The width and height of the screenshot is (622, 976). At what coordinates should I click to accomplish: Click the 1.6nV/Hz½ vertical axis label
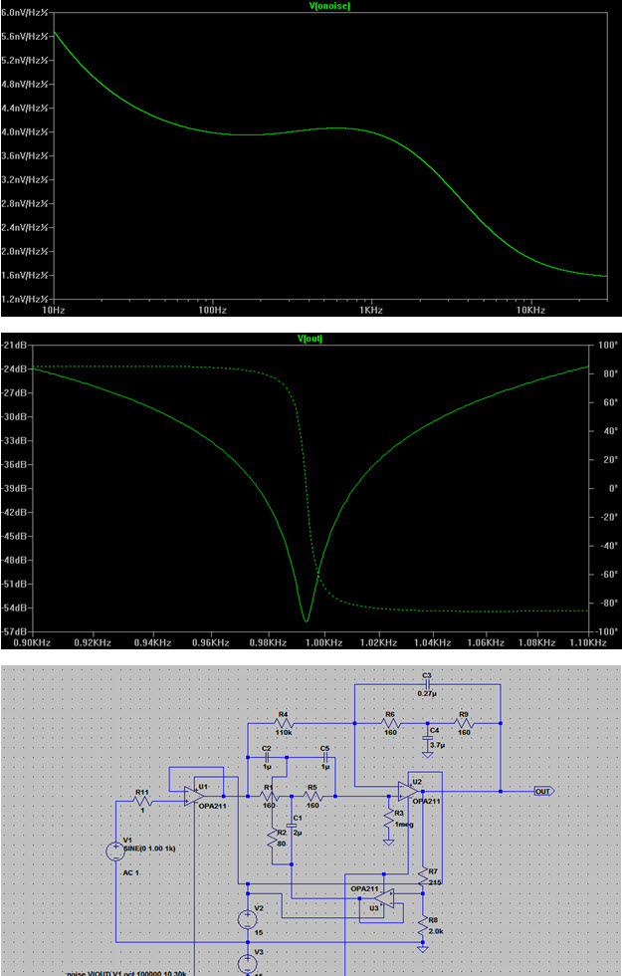pos(24,275)
